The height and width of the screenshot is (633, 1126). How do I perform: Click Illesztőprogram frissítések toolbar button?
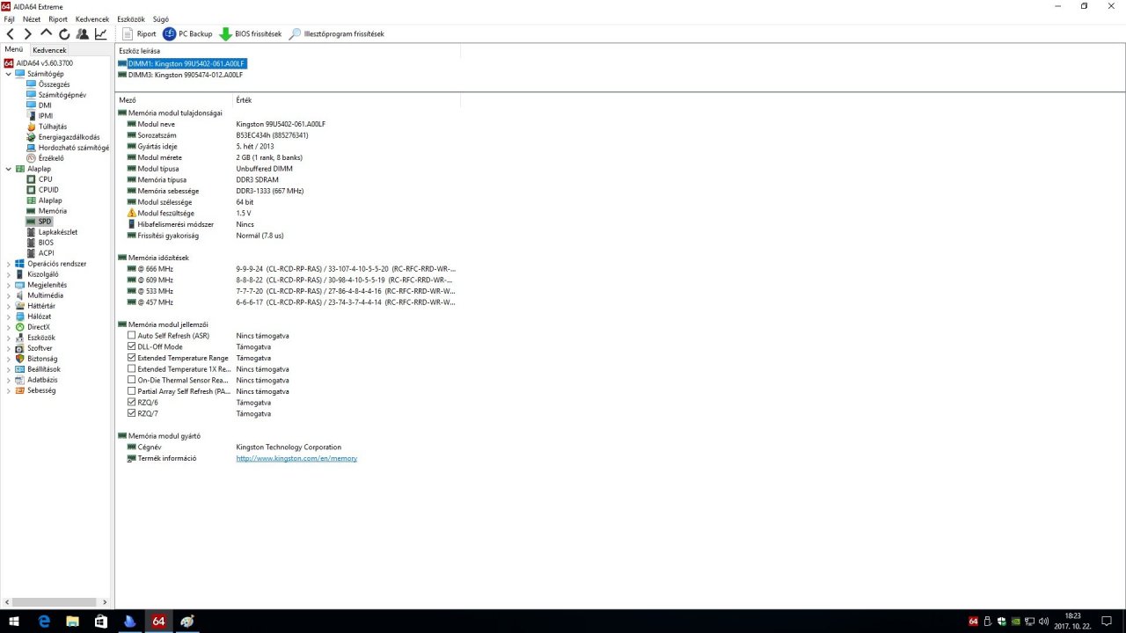pyautogui.click(x=337, y=34)
